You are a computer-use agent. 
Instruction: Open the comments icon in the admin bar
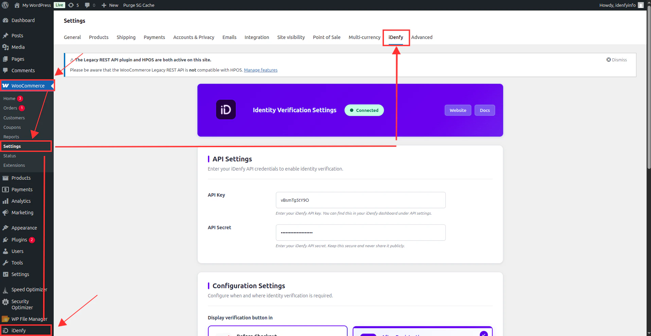(88, 5)
